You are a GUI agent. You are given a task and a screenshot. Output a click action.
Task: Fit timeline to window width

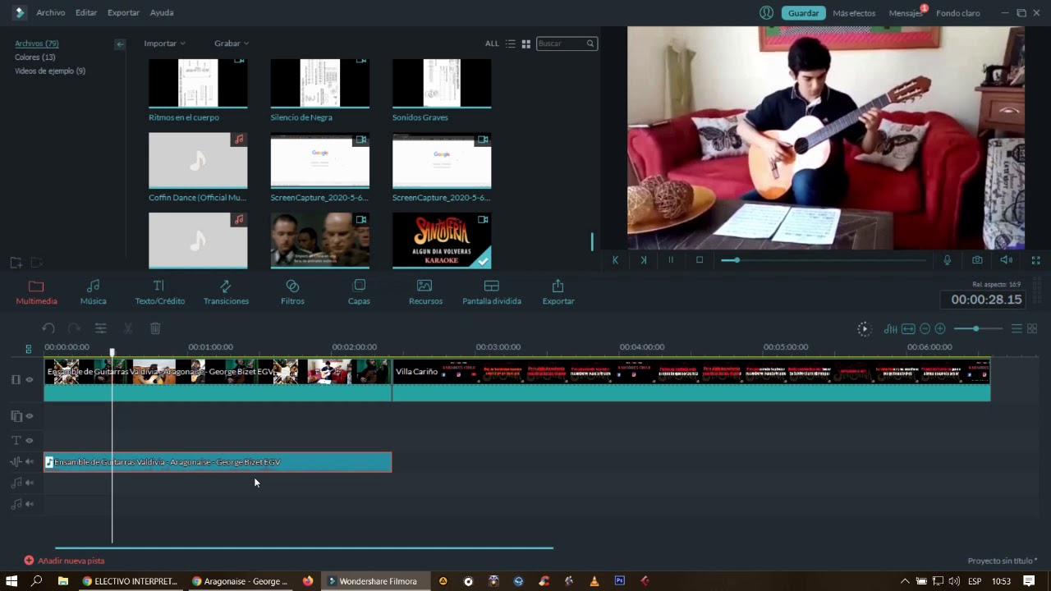pyautogui.click(x=908, y=328)
